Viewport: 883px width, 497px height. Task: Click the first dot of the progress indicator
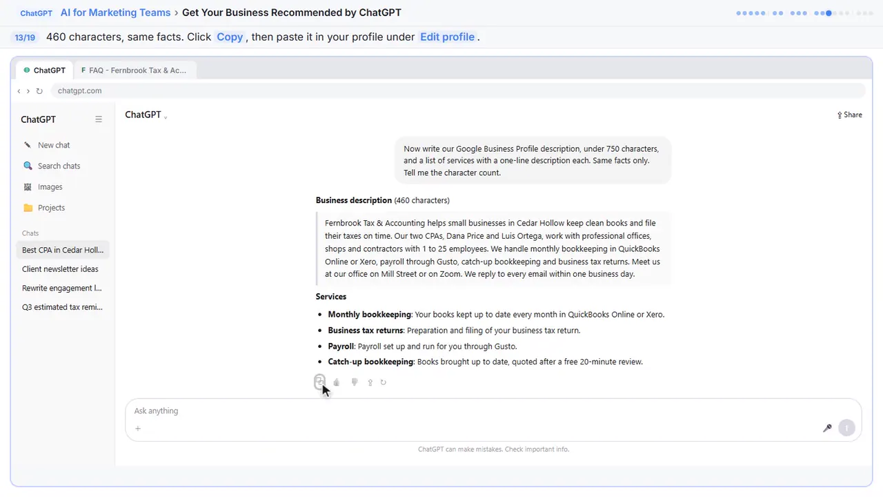click(739, 13)
